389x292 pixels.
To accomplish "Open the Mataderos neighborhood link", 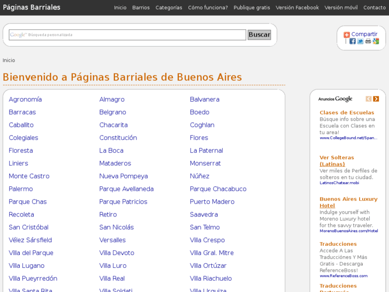I will click(x=115, y=163).
